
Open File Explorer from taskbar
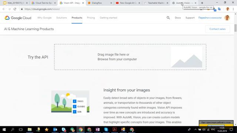30,130
